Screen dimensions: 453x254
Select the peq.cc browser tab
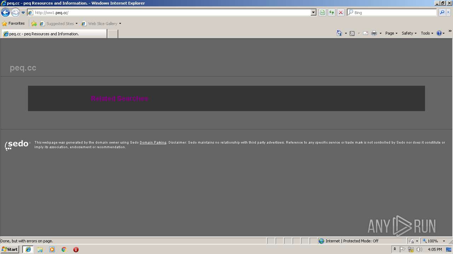coord(54,34)
